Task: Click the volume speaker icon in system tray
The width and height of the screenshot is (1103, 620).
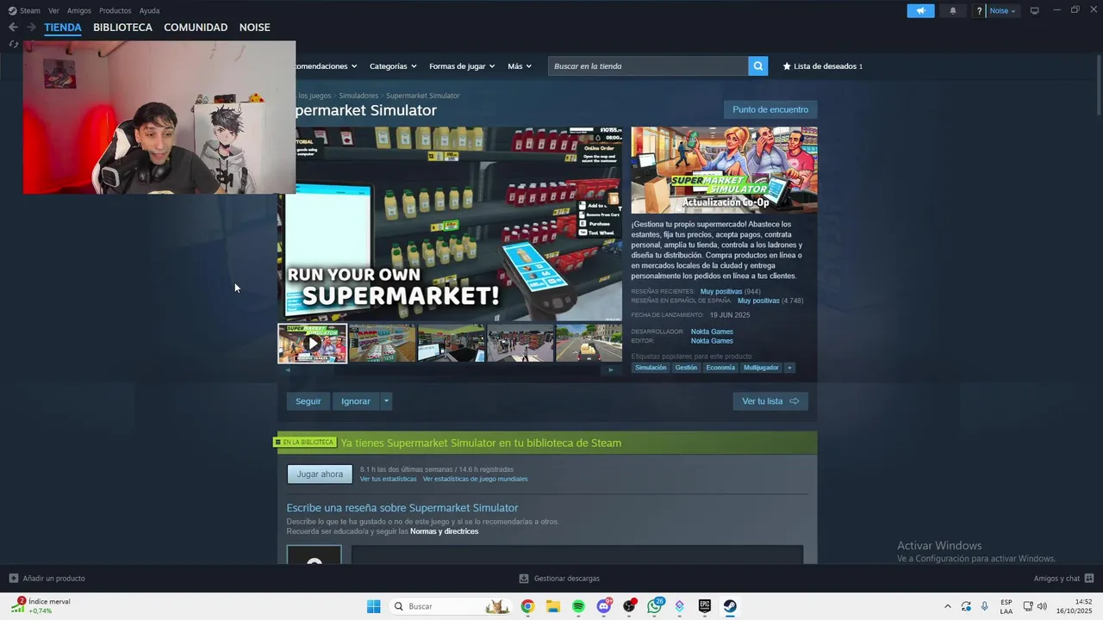Action: pos(1042,606)
